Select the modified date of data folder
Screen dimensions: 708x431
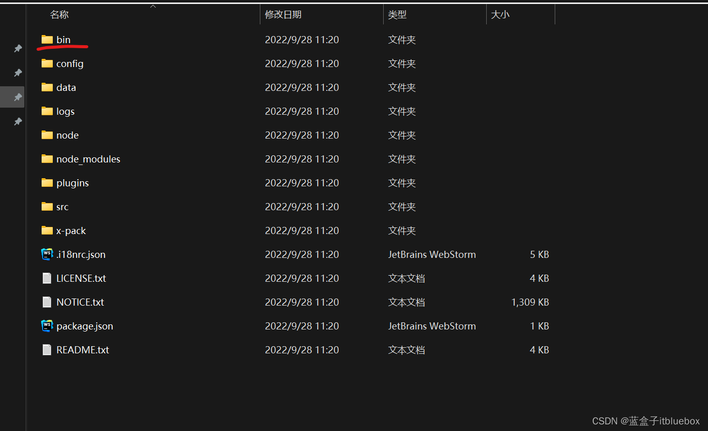point(302,87)
